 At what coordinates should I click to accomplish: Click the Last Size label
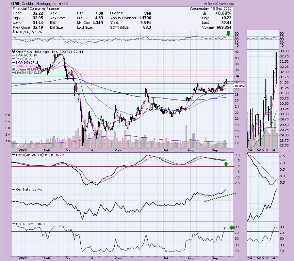point(85,27)
